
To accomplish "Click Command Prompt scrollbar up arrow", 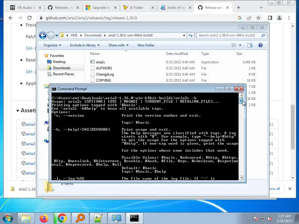I will 241,95.
